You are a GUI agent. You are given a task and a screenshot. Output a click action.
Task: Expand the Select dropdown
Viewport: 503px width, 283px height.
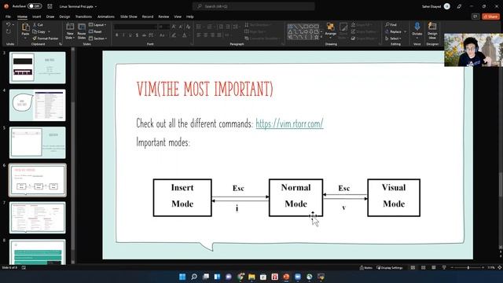click(x=393, y=39)
